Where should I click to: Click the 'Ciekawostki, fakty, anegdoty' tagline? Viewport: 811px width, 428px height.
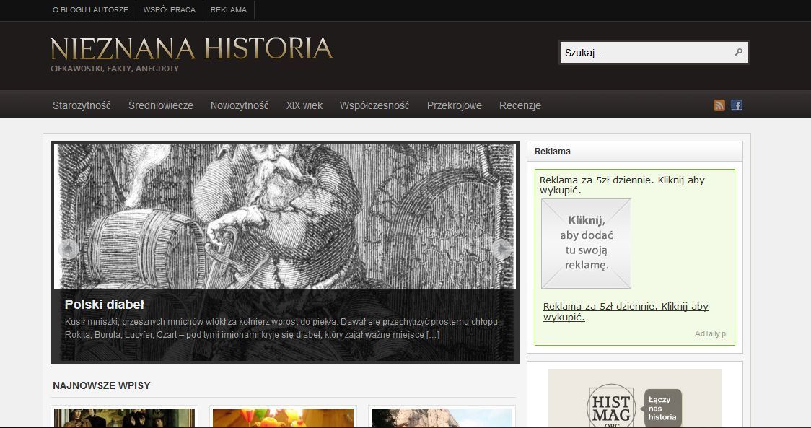point(115,69)
